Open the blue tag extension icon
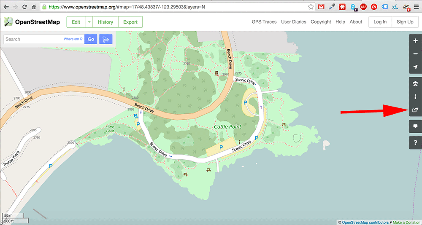Image resolution: width=422 pixels, height=225 pixels. (385, 7)
